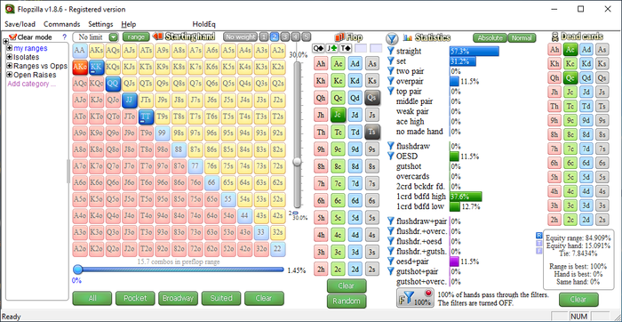Expand the Open Raises tree node
This screenshot has height=322, width=622.
[10, 75]
